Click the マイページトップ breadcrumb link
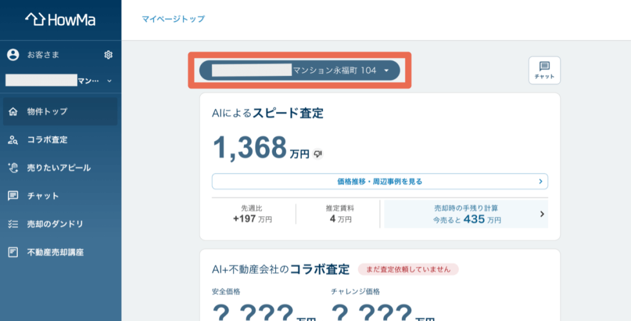This screenshot has height=321, width=631. (173, 19)
